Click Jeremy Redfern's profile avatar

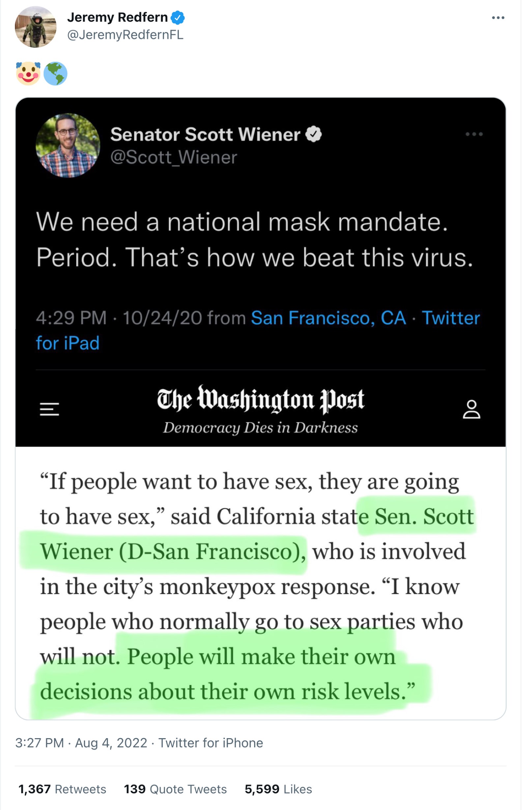point(36,27)
